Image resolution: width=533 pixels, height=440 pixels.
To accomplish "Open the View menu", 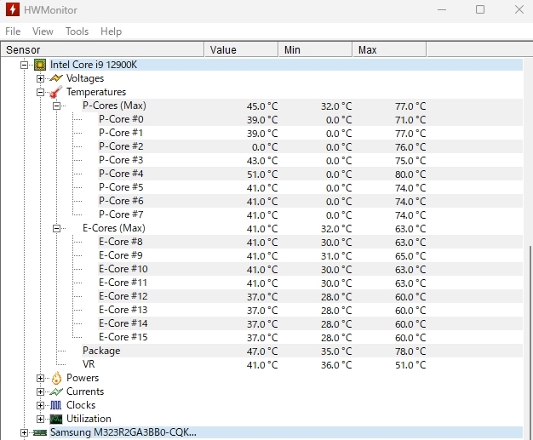I will tap(43, 31).
